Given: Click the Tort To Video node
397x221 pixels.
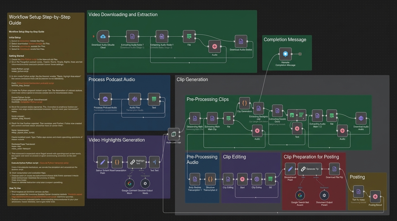Looking at the screenshot, I should 358,191.
